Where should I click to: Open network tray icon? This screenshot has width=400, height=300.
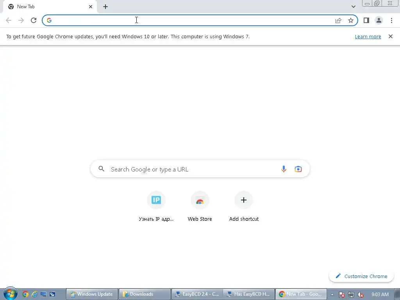351,295
